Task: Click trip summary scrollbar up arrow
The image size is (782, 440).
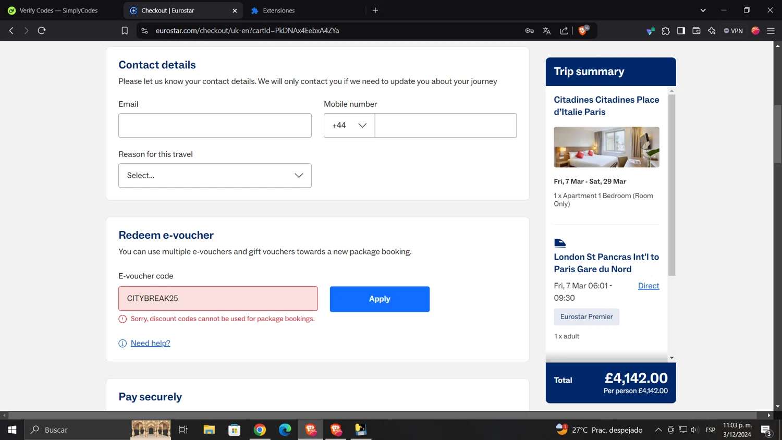Action: [x=671, y=91]
